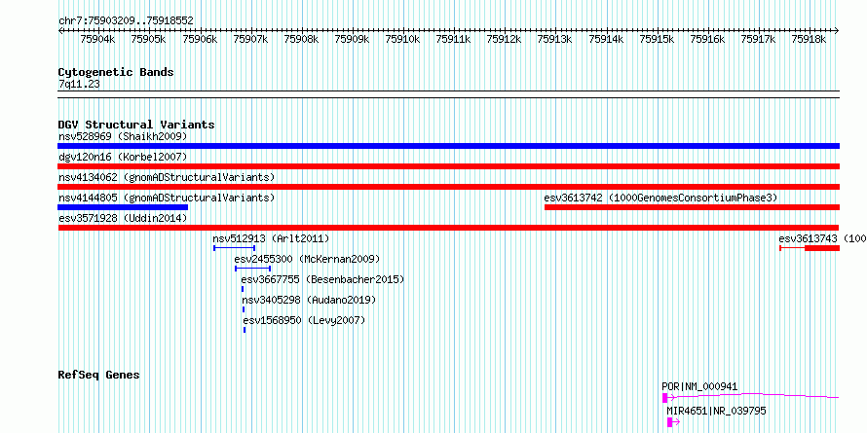The width and height of the screenshot is (867, 433).
Task: Open the dgv120n16 (Korbel2007) label
Action: (123, 157)
